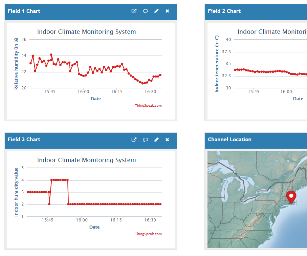
Task: Open Field 3 Chart in new window
Action: pos(134,140)
